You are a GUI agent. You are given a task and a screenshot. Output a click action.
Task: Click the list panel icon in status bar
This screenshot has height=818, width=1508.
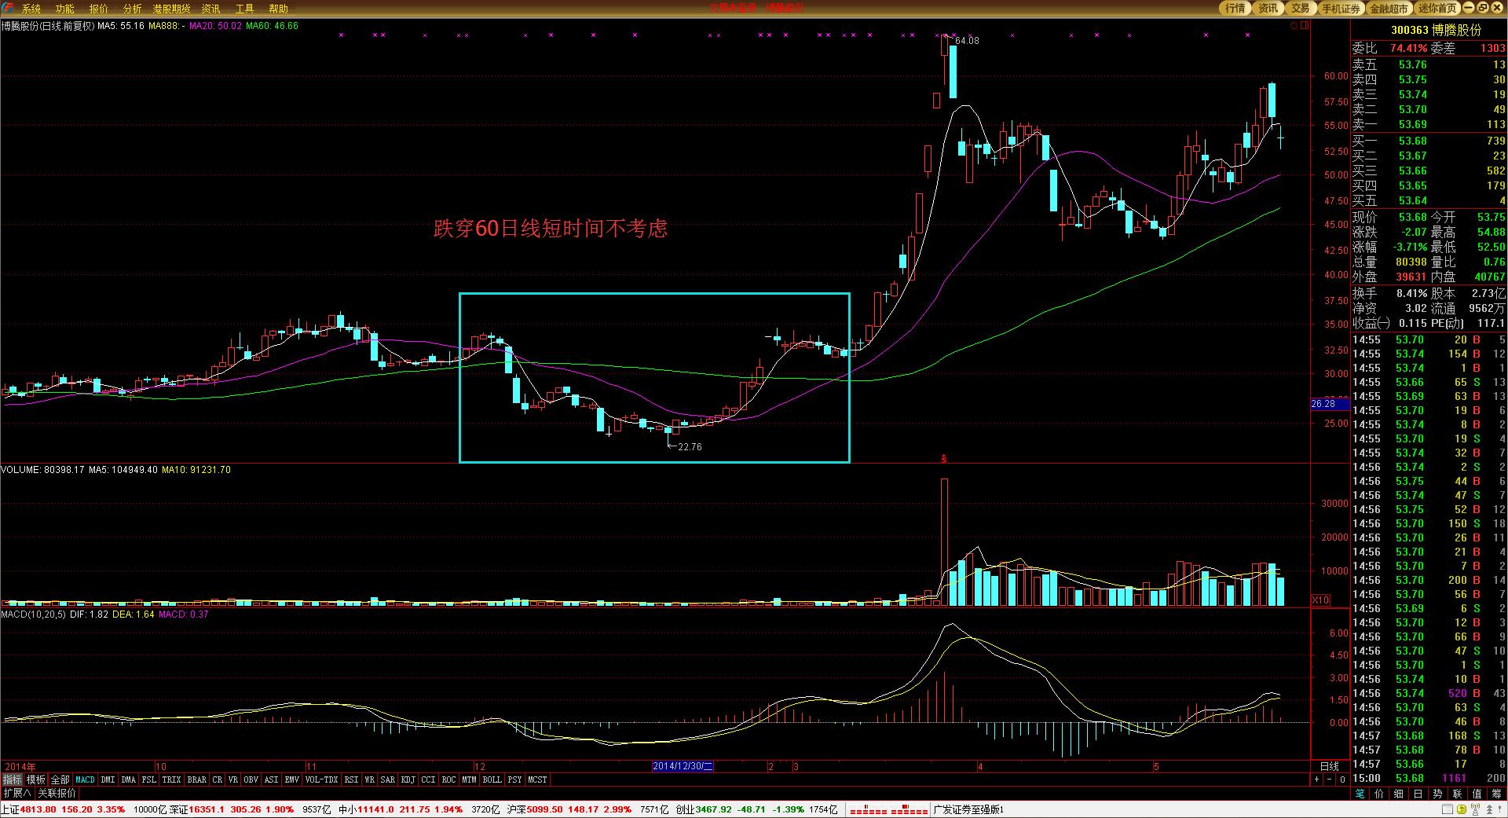(1448, 809)
